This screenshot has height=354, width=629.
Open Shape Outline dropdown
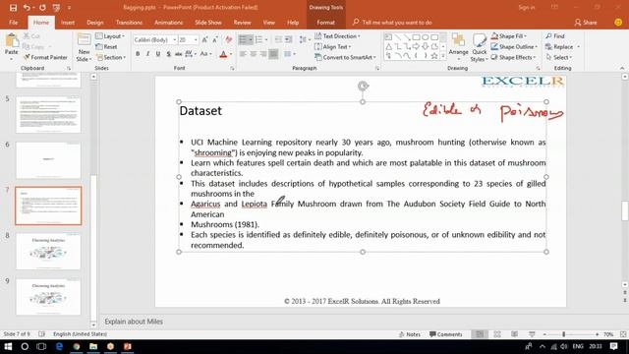coord(514,46)
